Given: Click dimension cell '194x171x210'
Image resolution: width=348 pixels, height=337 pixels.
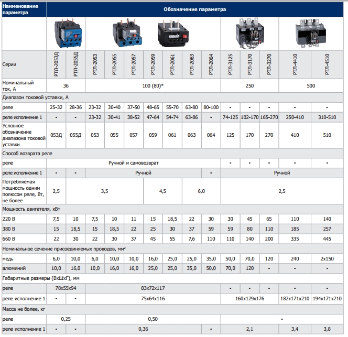Looking at the screenshot, I should pyautogui.click(x=327, y=299).
